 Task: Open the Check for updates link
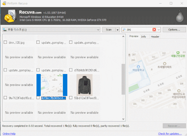coord(170,134)
